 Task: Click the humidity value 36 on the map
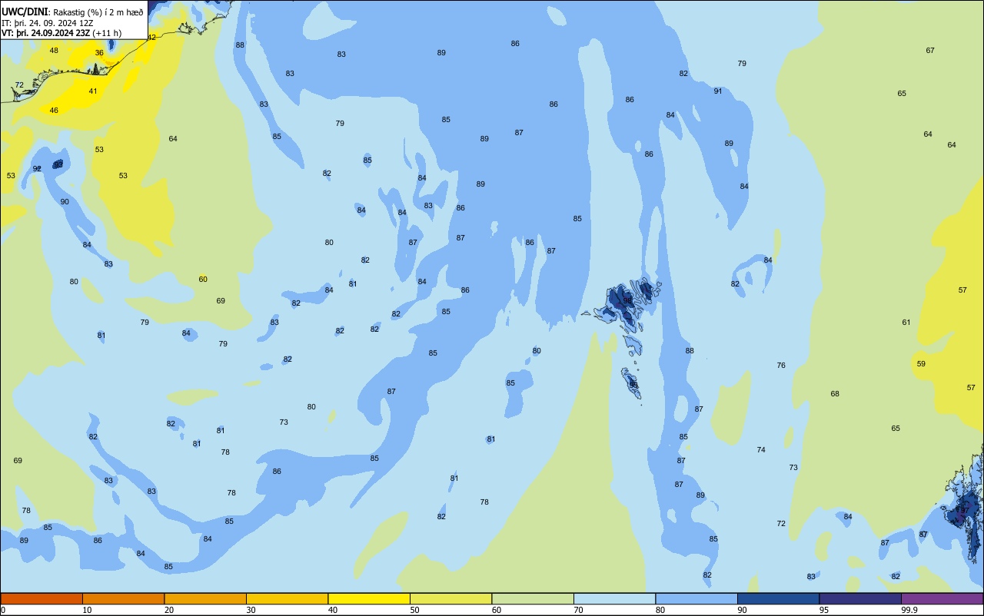(x=99, y=53)
